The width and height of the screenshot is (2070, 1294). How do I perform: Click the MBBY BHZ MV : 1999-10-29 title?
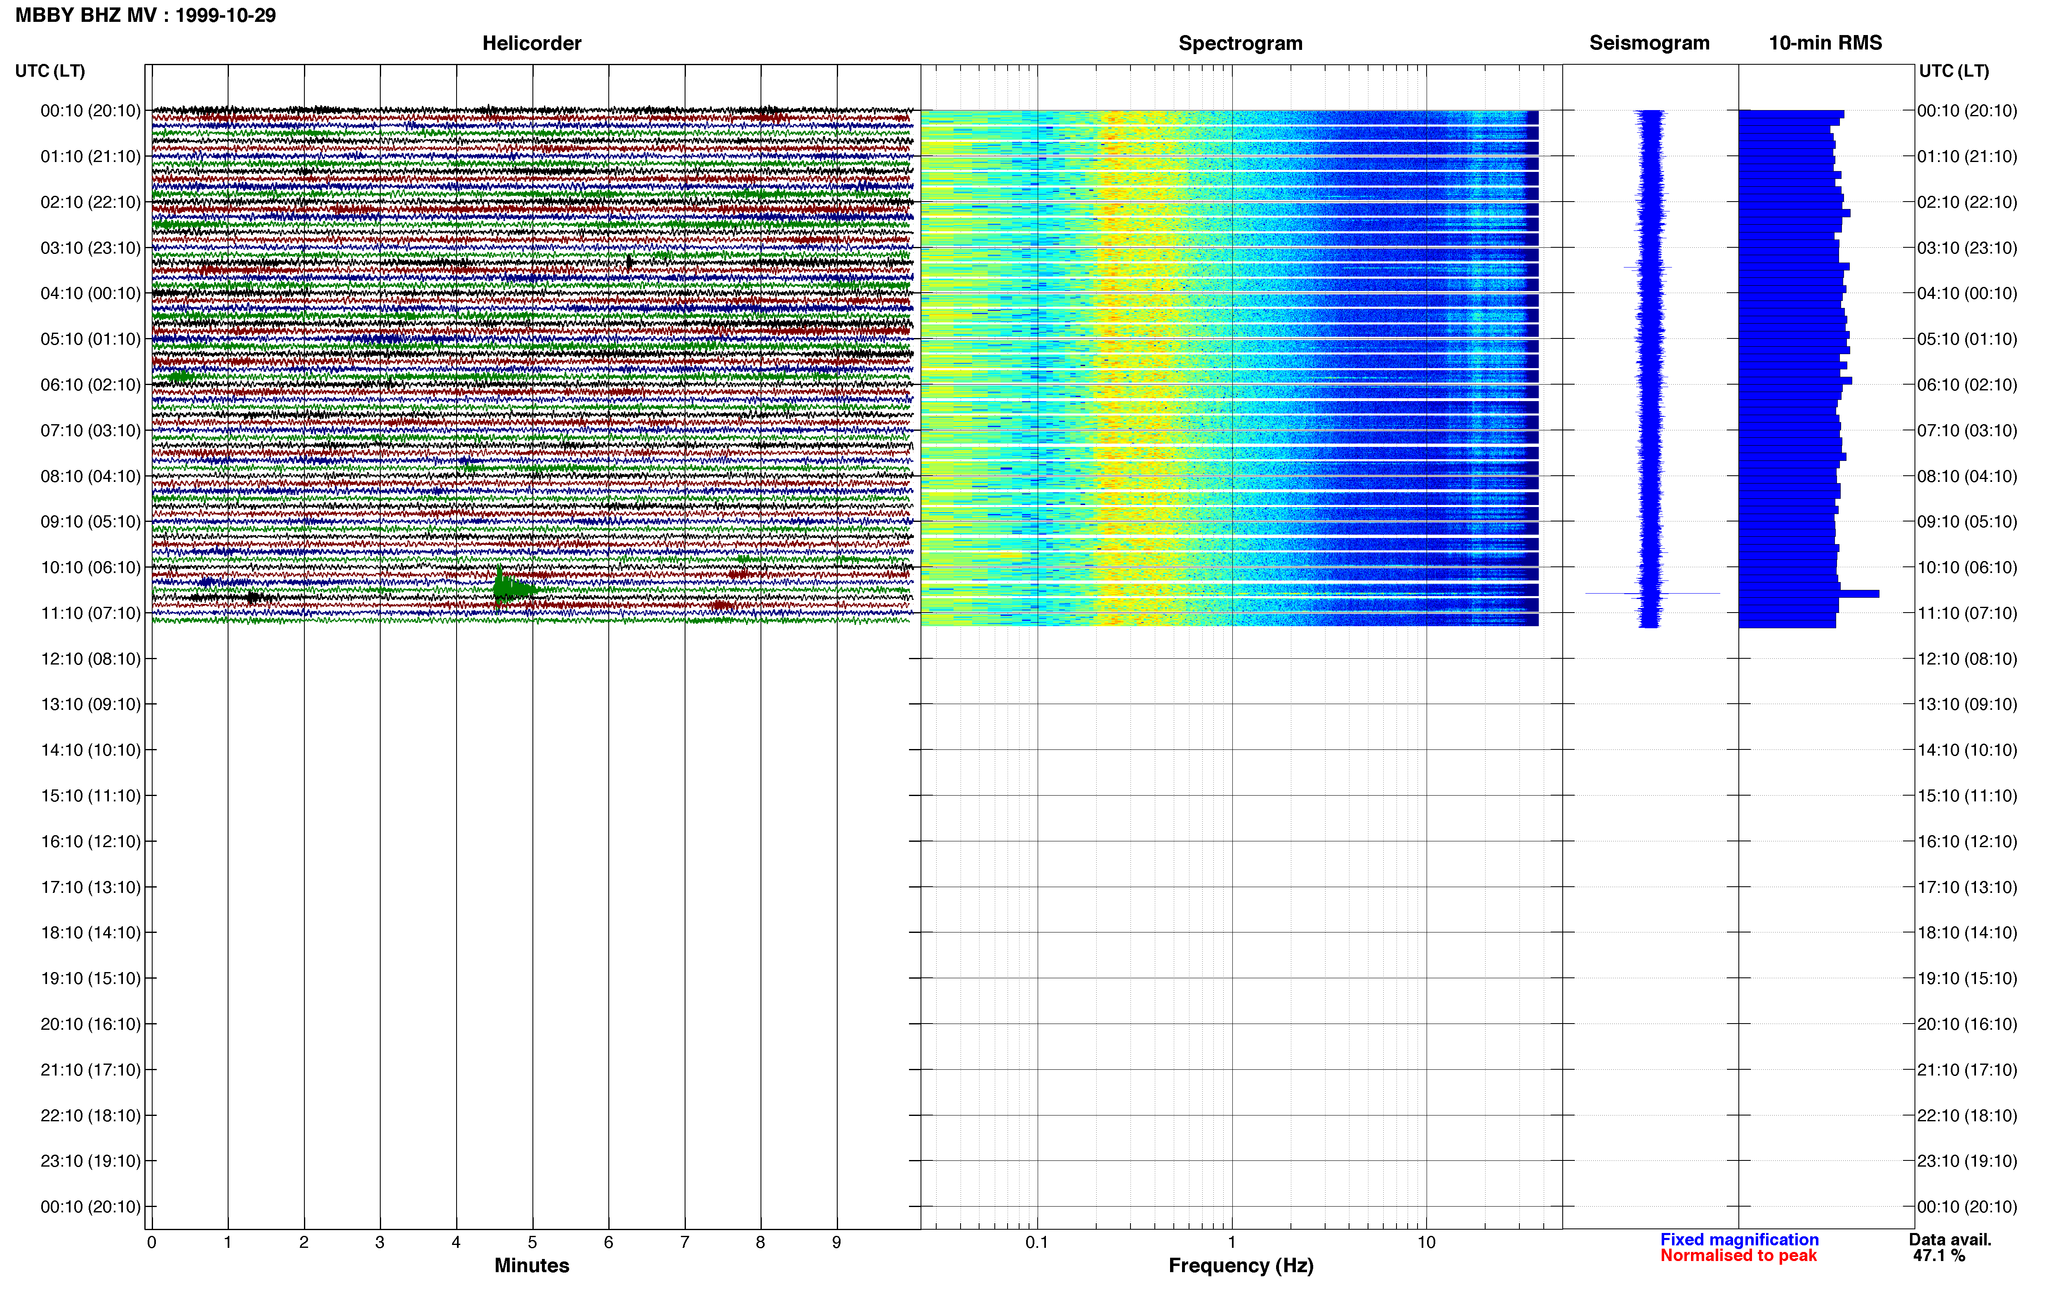[146, 15]
